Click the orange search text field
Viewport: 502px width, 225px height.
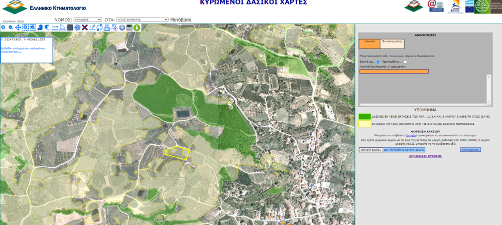[x=394, y=71]
